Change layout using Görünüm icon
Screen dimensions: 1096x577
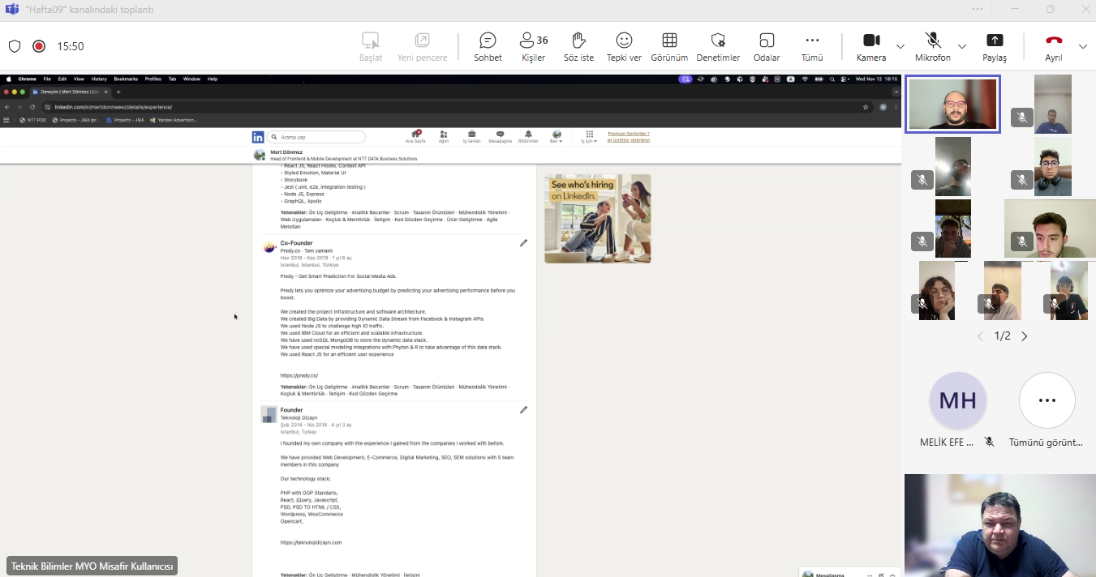coord(669,46)
